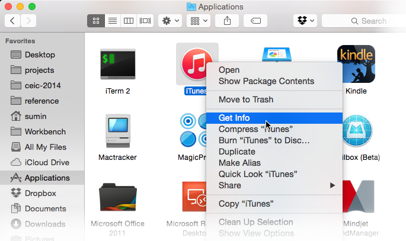Choose Burn iTunes to Disc
Viewport: 406px width, 241px height.
[274, 140]
